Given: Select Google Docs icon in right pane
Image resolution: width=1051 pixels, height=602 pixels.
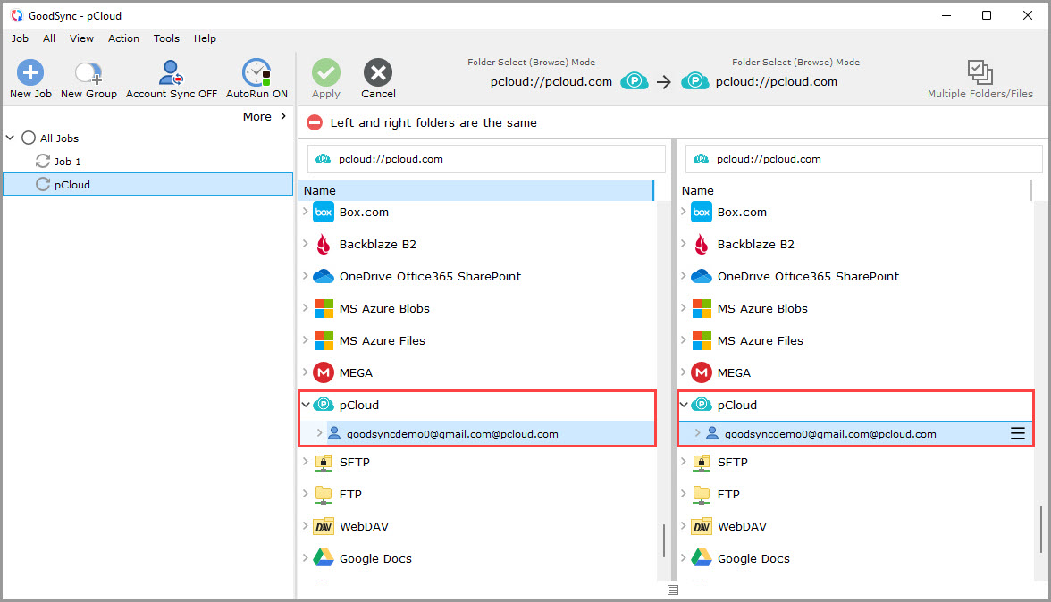Looking at the screenshot, I should pos(701,558).
